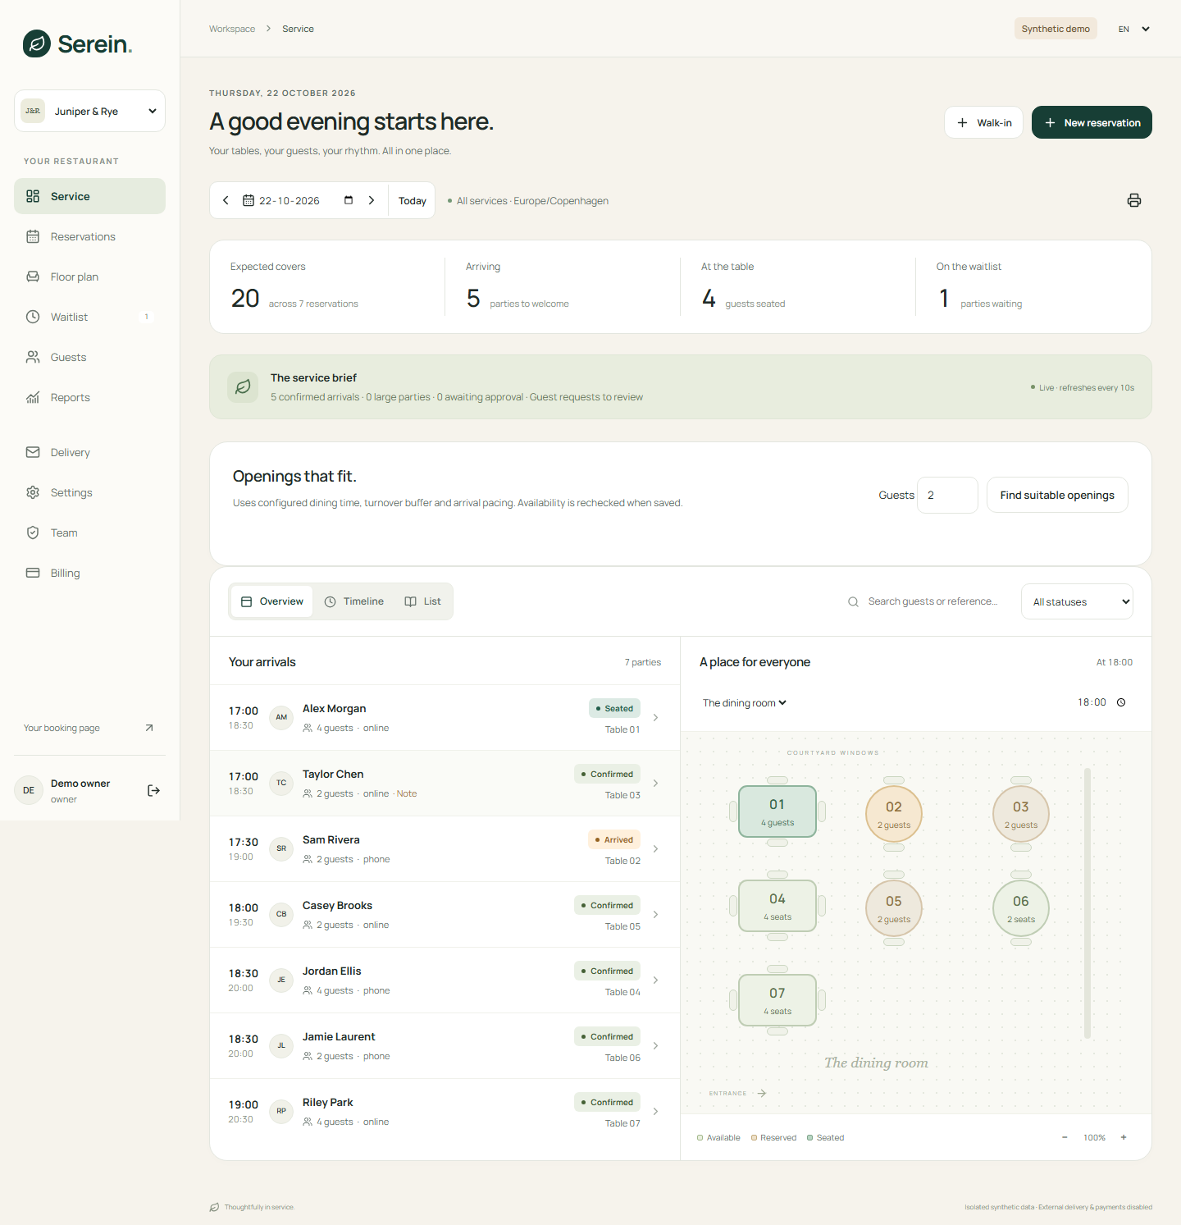1181x1225 pixels.
Task: Click the search magnifier icon
Action: point(853,601)
